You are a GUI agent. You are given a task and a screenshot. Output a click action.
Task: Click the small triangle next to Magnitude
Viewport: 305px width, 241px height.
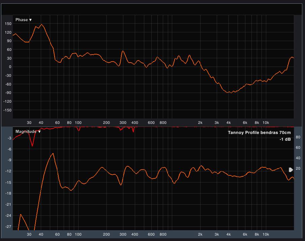click(39, 132)
